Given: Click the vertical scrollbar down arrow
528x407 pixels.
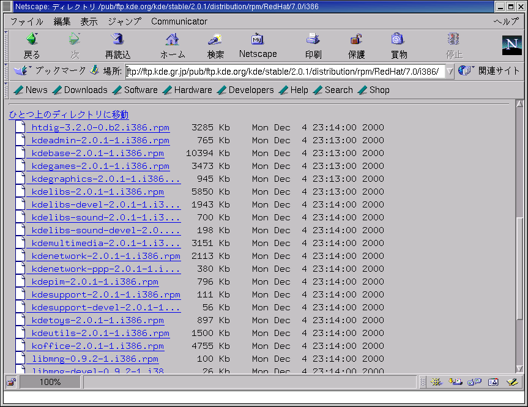Looking at the screenshot, I should tap(519, 368).
